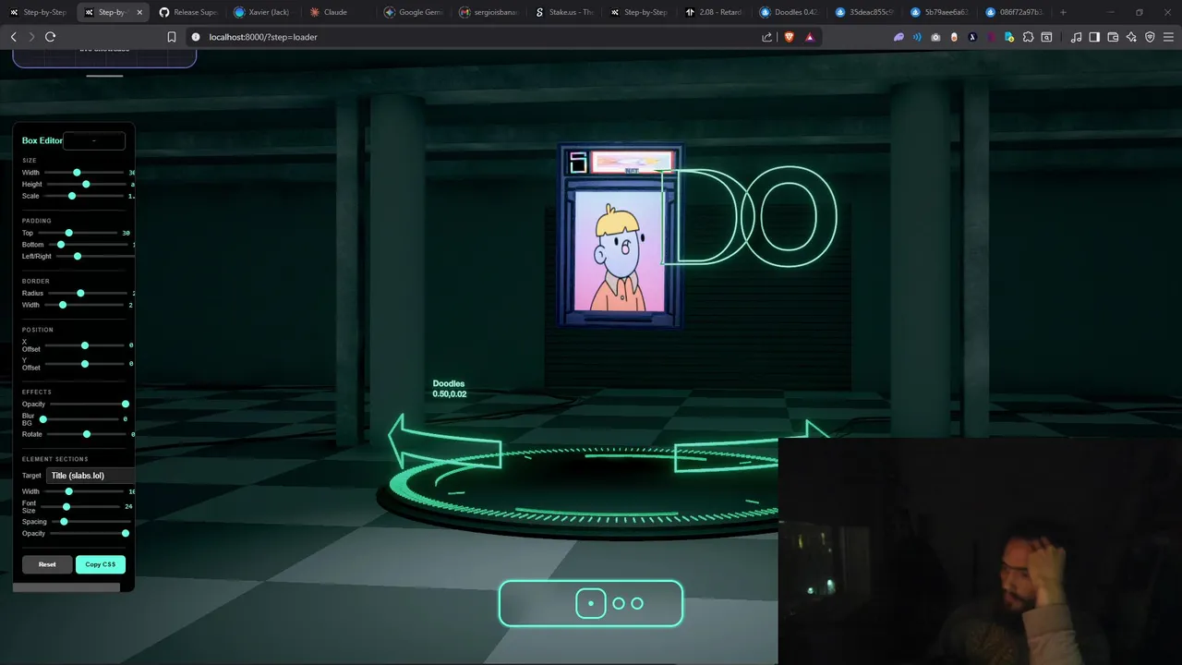Click the Copy CSS button
The width and height of the screenshot is (1182, 665).
(x=101, y=564)
